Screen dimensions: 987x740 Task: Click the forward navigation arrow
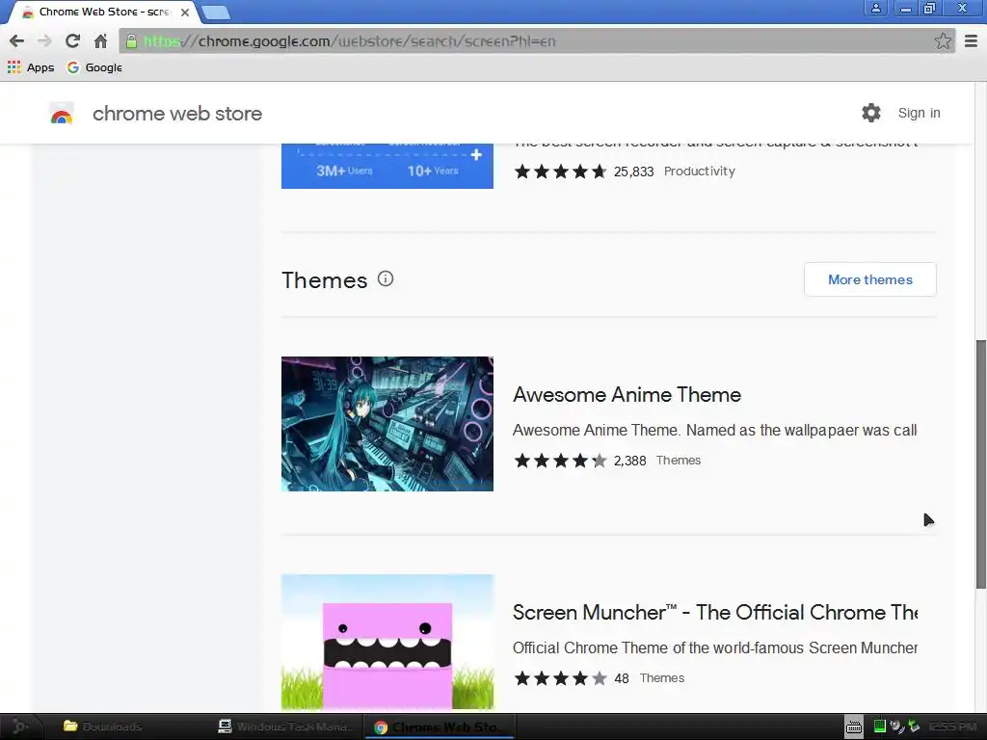point(44,41)
